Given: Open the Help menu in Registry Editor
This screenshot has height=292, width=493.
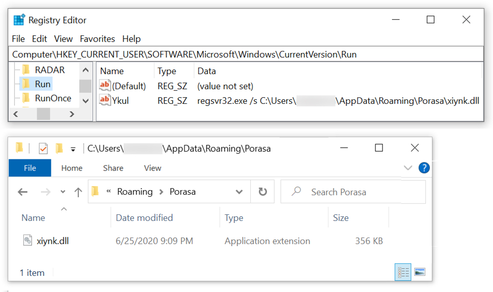Looking at the screenshot, I should 131,39.
